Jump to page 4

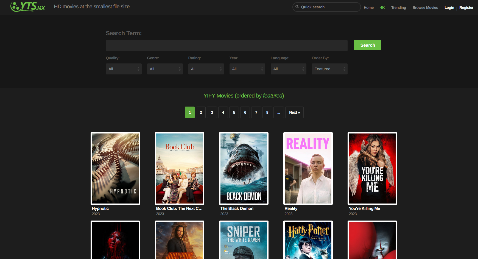tap(223, 112)
